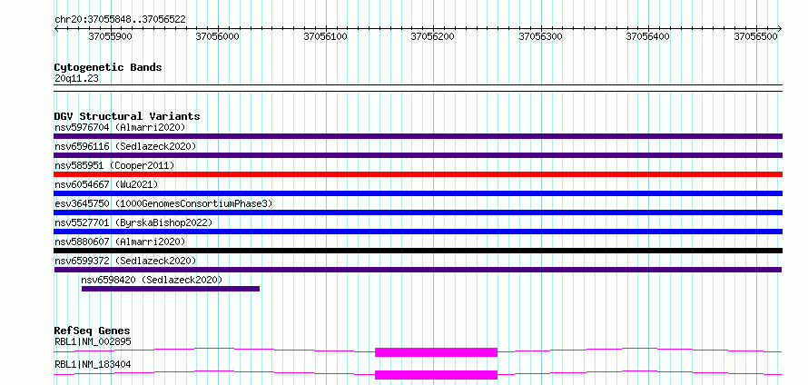
Task: Click the right arrowhead of the ruler
Action: pyautogui.click(x=780, y=28)
